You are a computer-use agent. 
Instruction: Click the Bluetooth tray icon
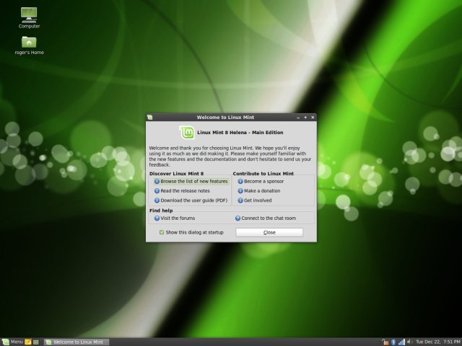click(x=394, y=342)
